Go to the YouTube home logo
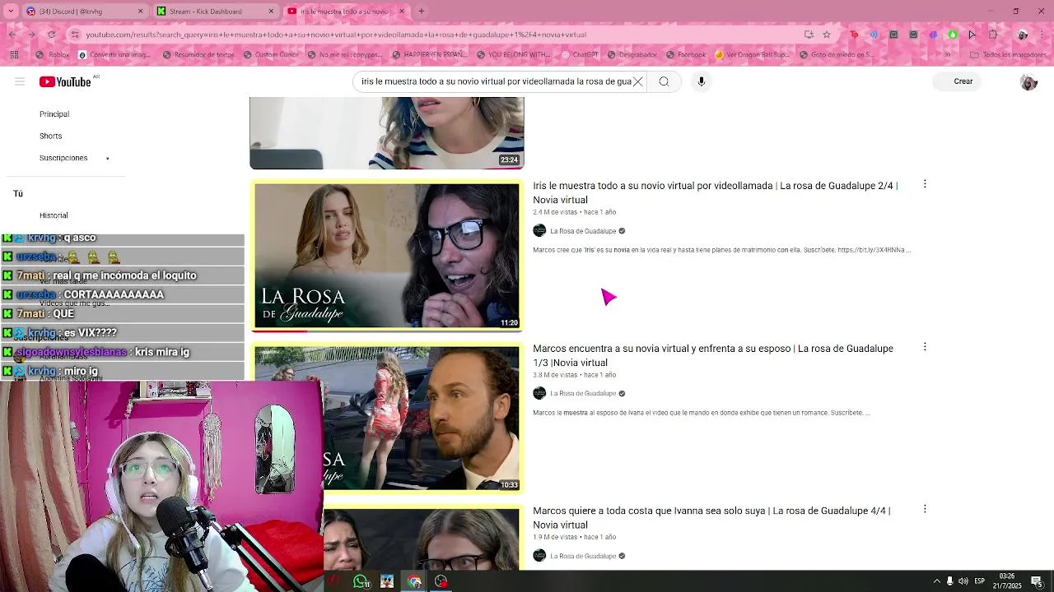This screenshot has width=1054, height=592. 65,81
